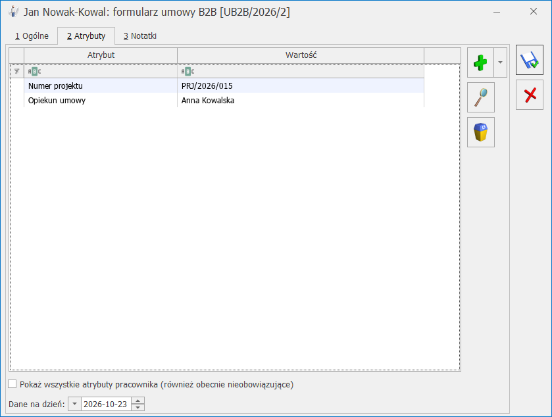Save the form with diskette icon
Screen dimensions: 552x417
[x=530, y=60]
